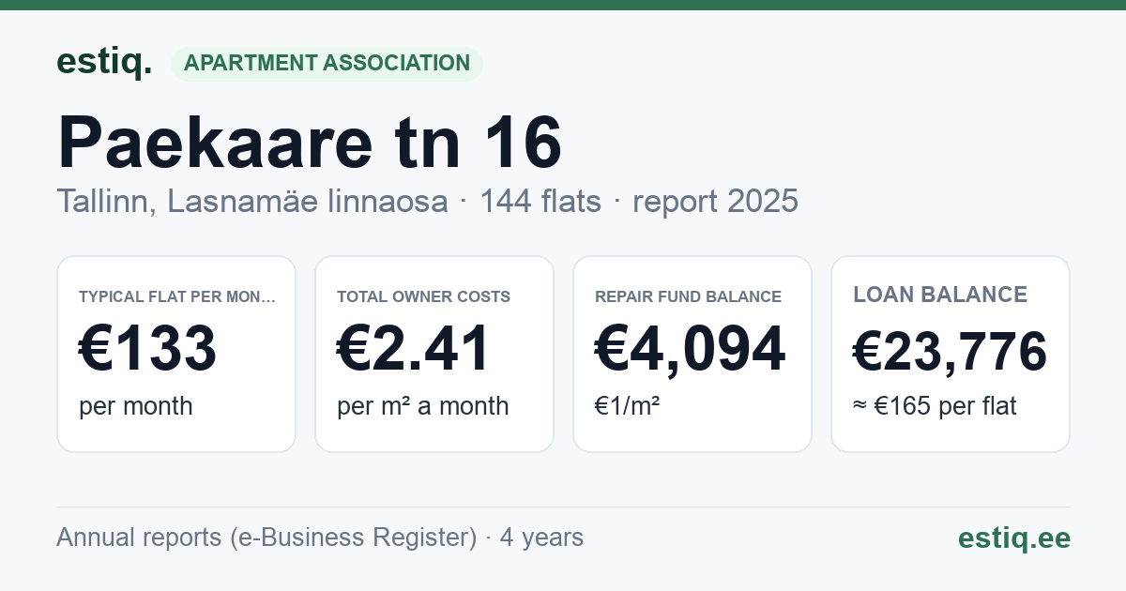Click the LOAN BALANCE label
1126x591 pixels.
(940, 295)
